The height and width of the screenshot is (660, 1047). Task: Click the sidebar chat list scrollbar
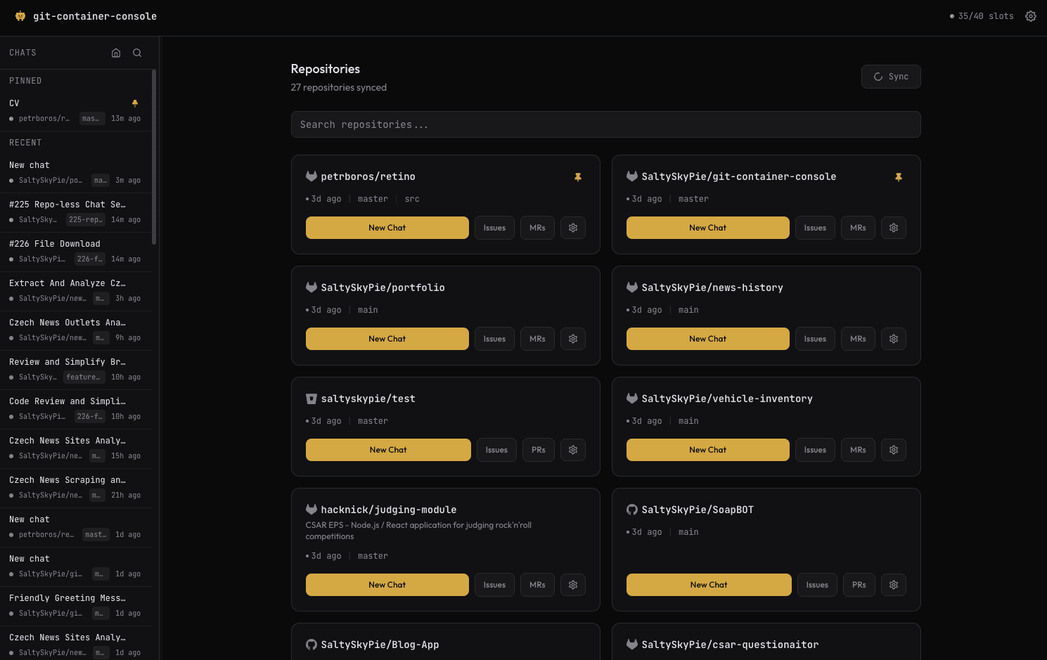[154, 156]
